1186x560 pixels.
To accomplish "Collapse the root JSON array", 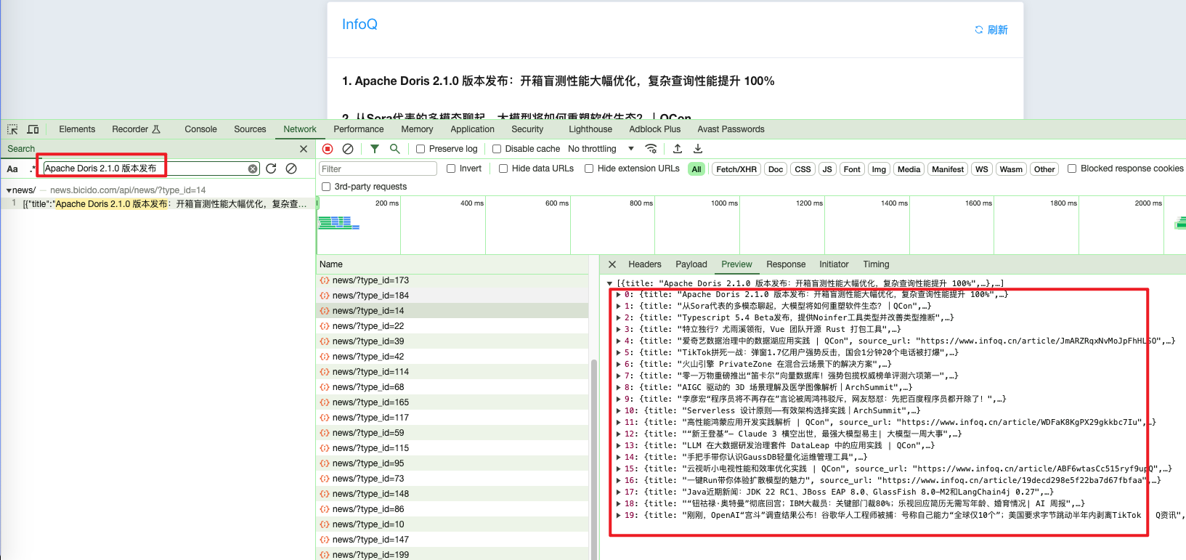I will tap(609, 283).
